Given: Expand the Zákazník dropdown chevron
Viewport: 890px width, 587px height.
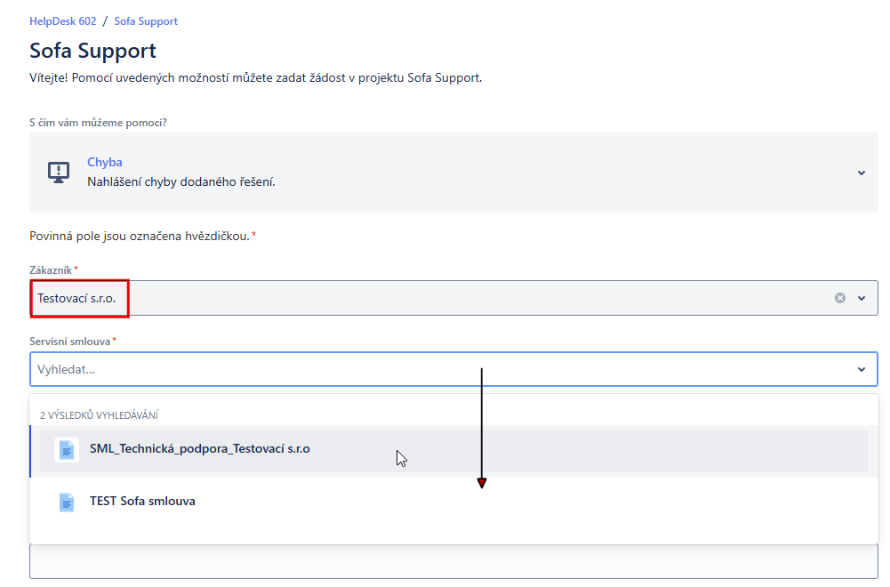Looking at the screenshot, I should 861,298.
